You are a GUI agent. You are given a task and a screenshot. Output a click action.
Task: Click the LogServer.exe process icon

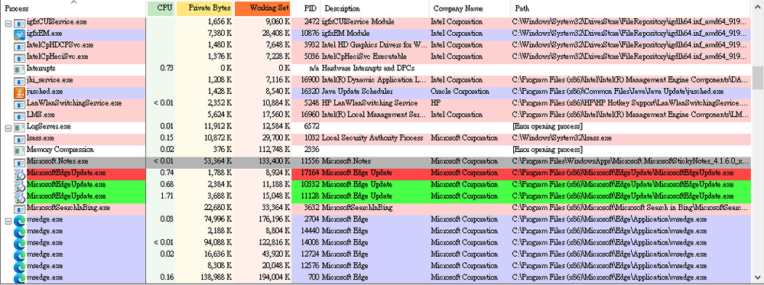[19, 127]
